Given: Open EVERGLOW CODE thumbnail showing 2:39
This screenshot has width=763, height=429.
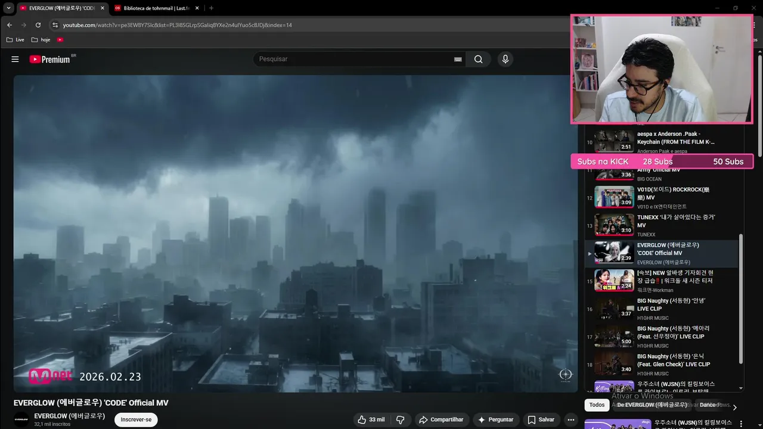Looking at the screenshot, I should tap(614, 253).
